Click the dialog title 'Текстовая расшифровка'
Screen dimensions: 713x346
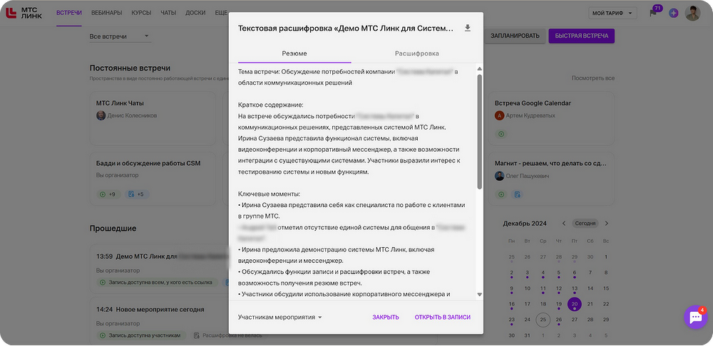coord(346,28)
